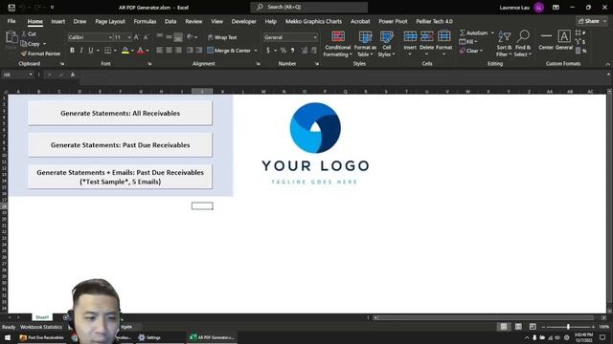Click the zoom slider handle

click(568, 327)
